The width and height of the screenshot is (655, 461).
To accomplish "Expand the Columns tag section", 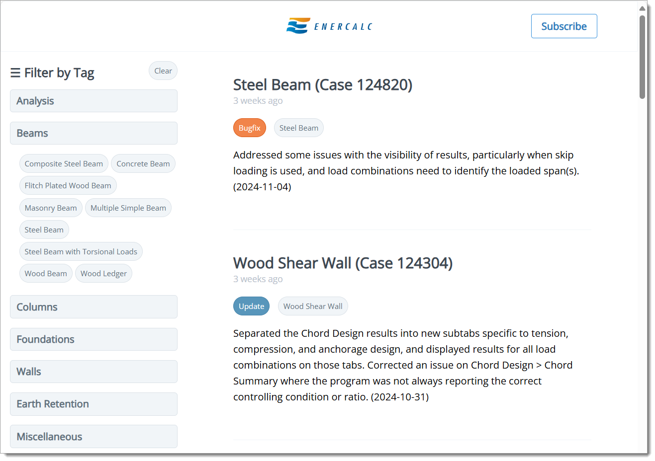I will [94, 307].
